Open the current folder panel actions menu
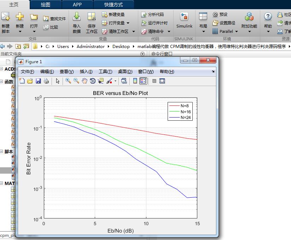The width and height of the screenshot is (291, 240). pos(142,54)
